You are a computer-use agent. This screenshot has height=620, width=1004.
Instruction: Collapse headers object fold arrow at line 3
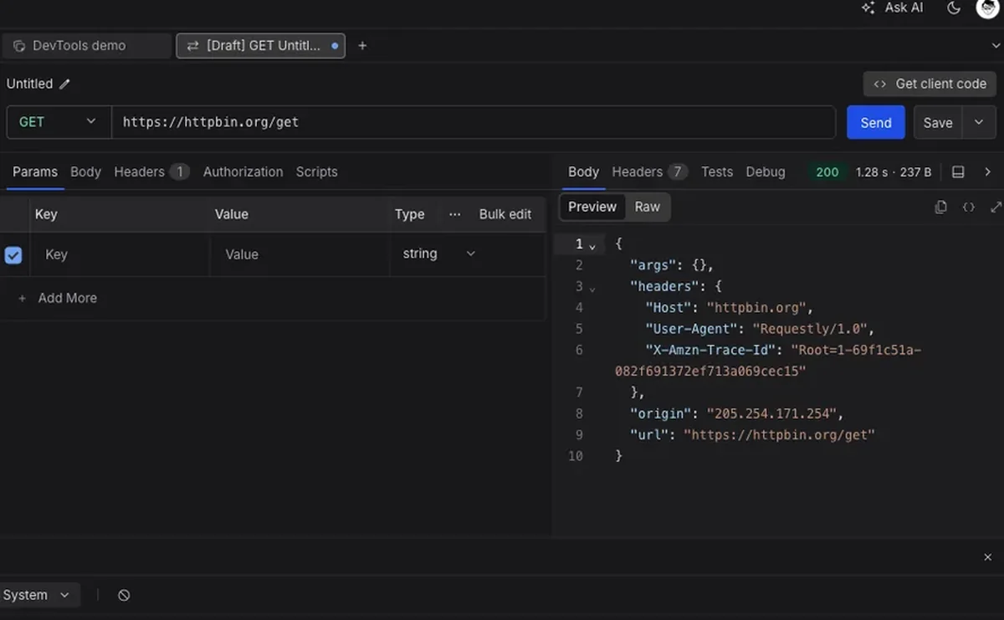[x=592, y=288]
